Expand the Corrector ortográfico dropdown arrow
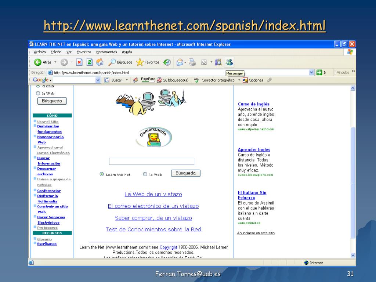Viewport: 376px width, 282px height. 239,80
